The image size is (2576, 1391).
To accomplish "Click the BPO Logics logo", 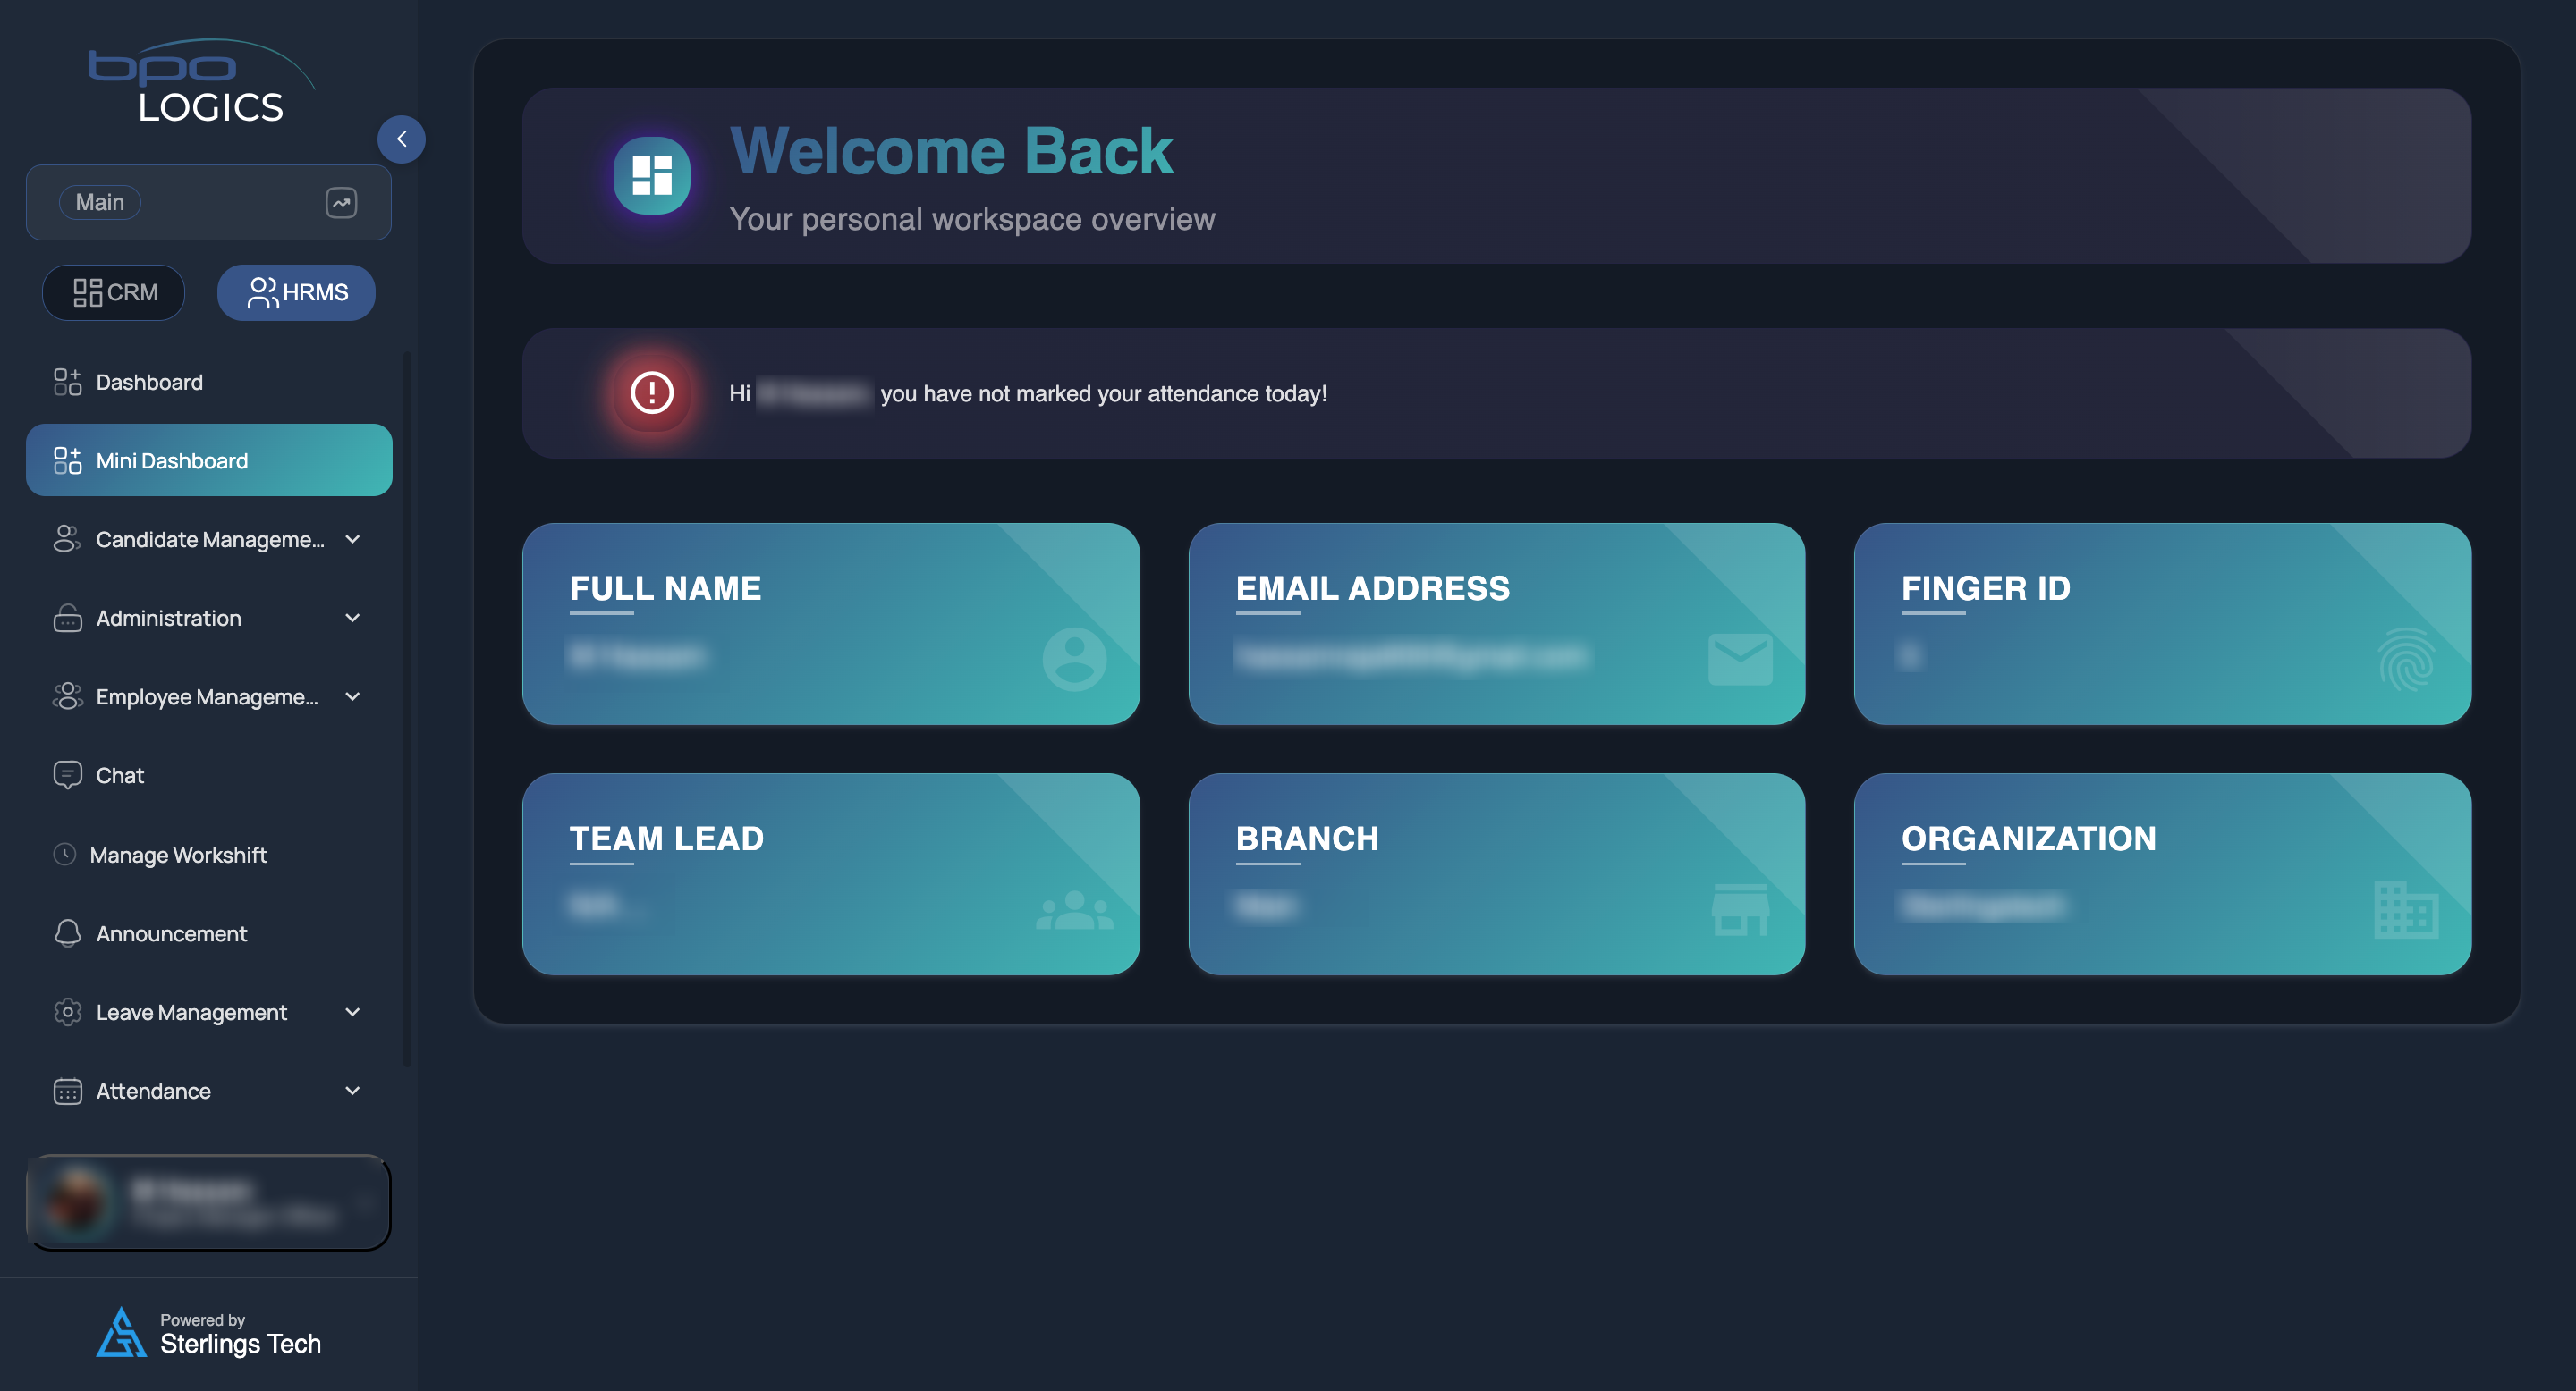I will coord(201,82).
